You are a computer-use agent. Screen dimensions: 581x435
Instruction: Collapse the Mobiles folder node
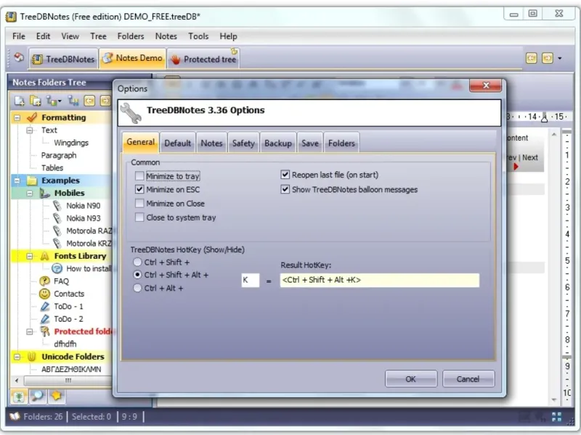pyautogui.click(x=29, y=193)
